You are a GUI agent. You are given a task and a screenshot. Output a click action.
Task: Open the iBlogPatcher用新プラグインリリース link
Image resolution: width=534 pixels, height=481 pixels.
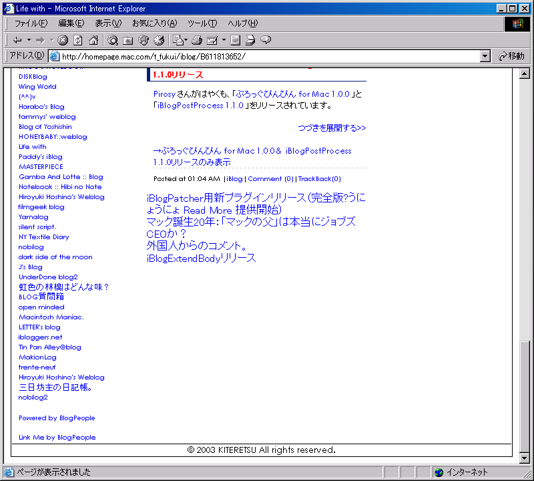tap(256, 204)
